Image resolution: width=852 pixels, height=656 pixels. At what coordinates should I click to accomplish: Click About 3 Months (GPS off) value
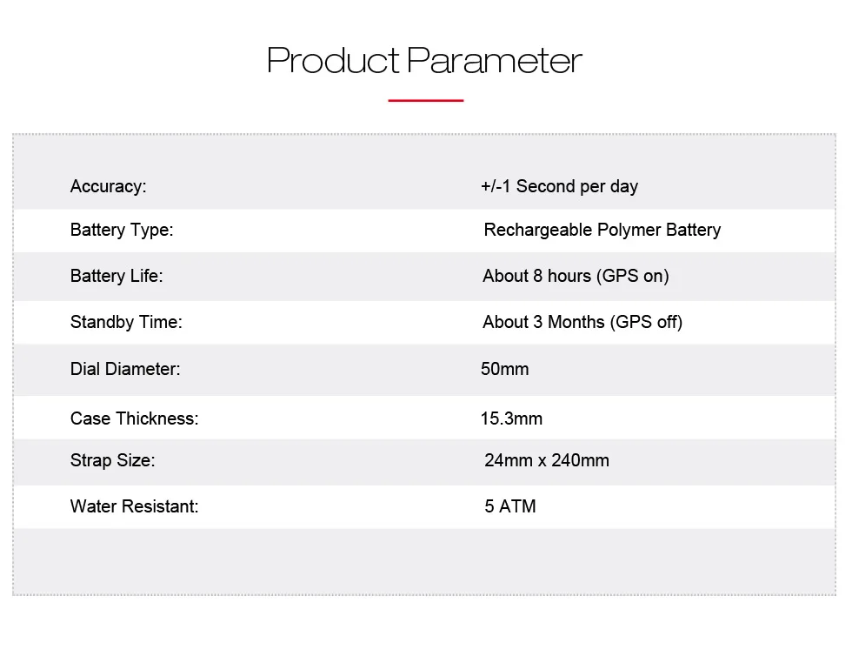[x=582, y=322]
